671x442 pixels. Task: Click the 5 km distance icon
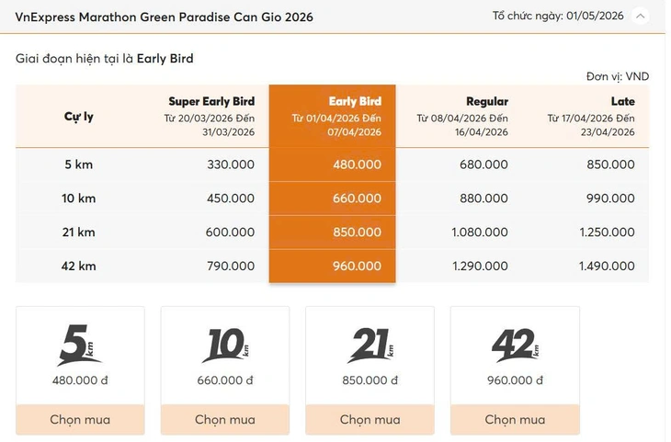79,346
